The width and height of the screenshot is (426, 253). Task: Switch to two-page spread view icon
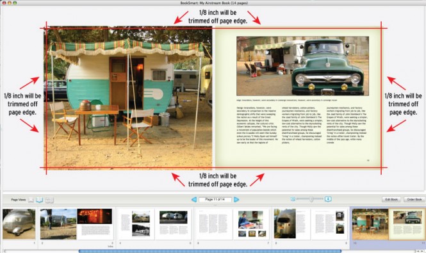click(40, 200)
